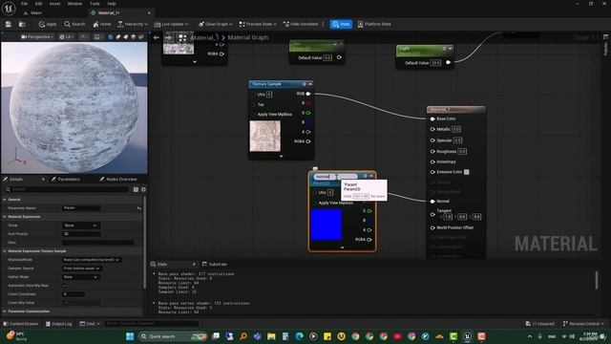Click the Windows Start button
The image size is (611, 344).
pyautogui.click(x=130, y=336)
